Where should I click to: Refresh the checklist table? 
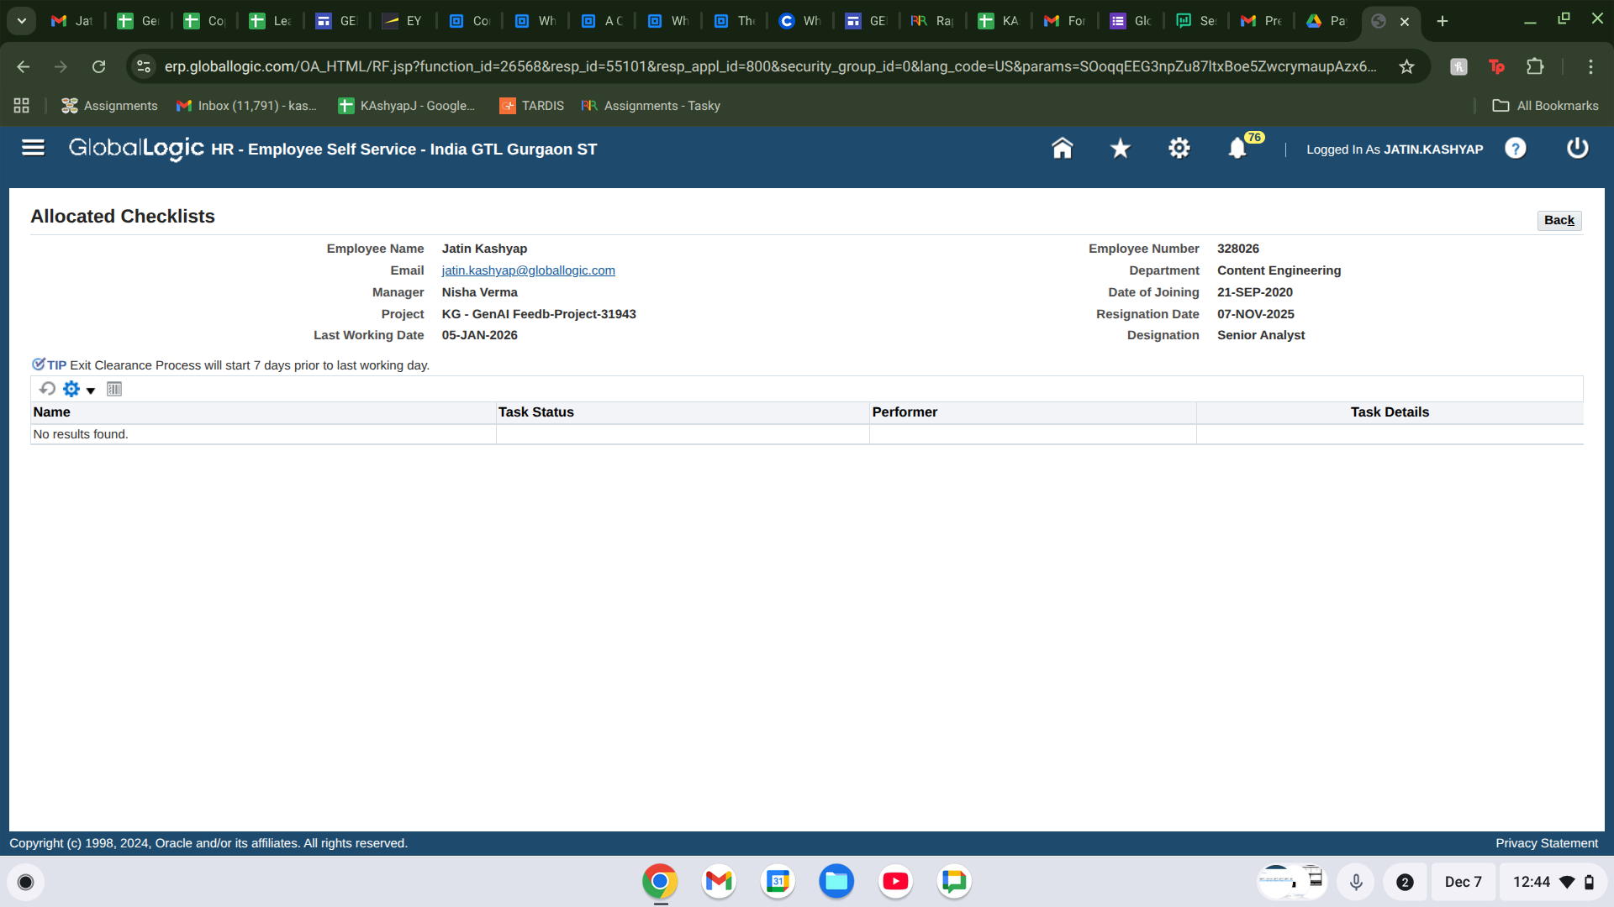click(x=48, y=389)
